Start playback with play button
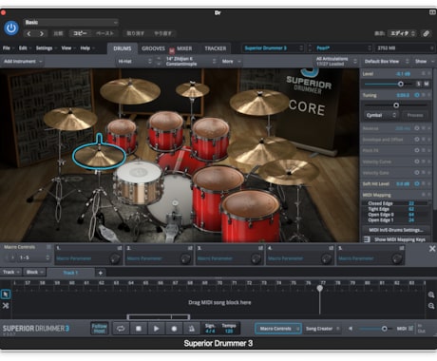Screen dimensions: 437x361 click(156, 329)
